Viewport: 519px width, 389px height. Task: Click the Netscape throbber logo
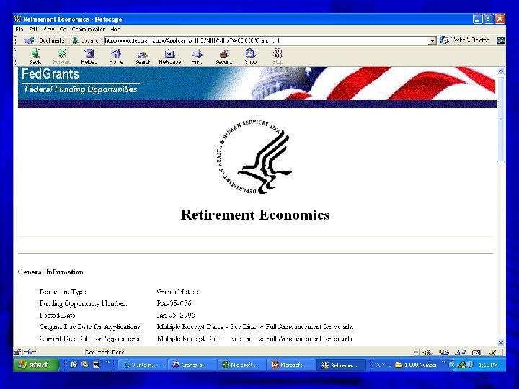click(x=500, y=40)
